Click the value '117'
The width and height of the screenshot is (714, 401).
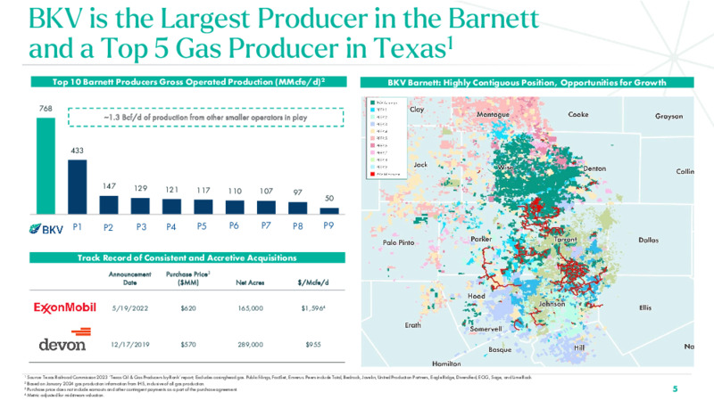click(203, 190)
